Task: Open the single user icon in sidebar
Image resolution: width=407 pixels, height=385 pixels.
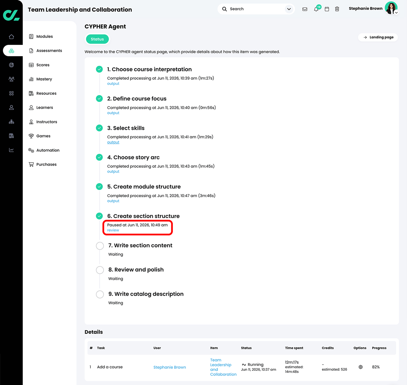Action: coord(11,107)
